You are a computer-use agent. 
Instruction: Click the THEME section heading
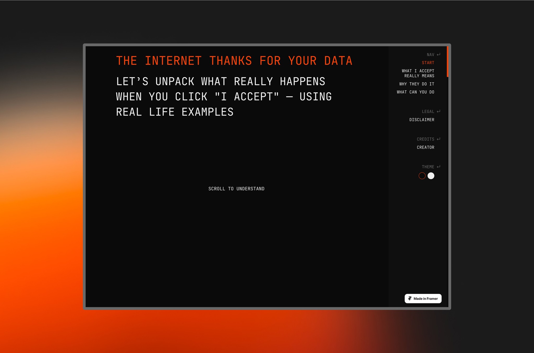coord(428,167)
